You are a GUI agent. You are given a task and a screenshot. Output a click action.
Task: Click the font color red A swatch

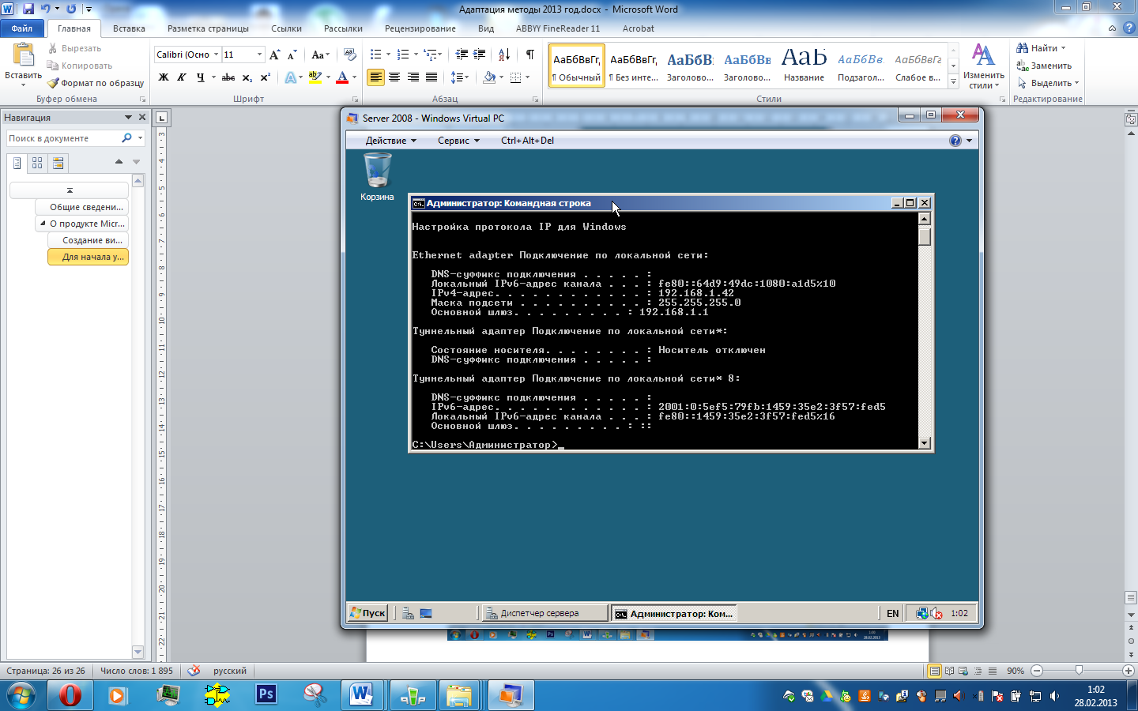tap(342, 77)
